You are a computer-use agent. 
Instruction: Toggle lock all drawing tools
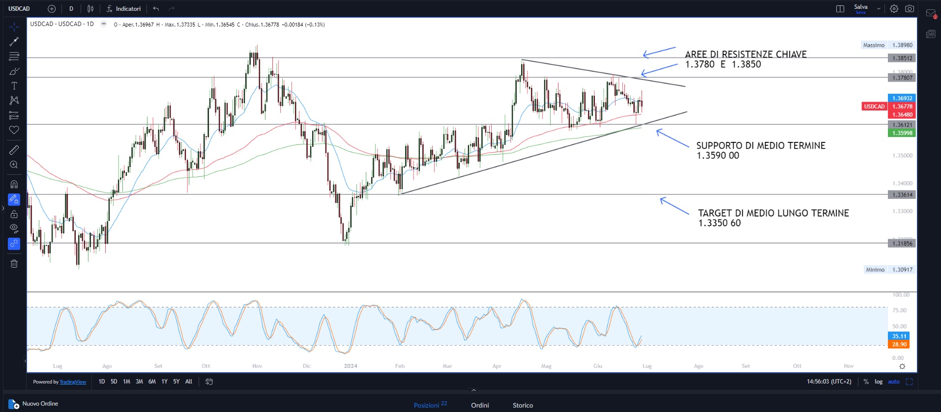[14, 214]
